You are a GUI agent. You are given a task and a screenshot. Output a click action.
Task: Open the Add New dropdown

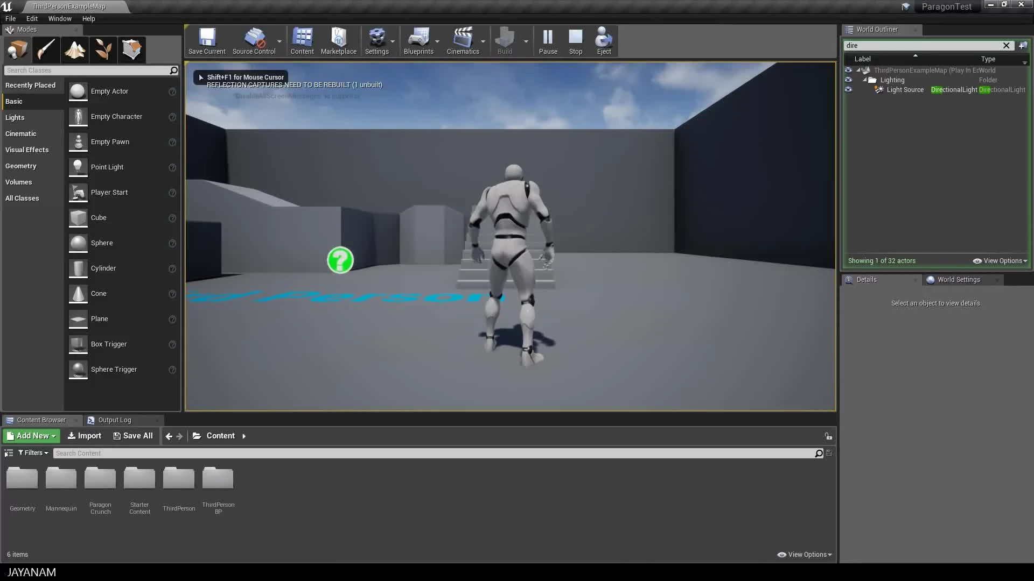coord(31,436)
